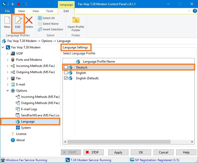Open the About tree item

(18, 140)
